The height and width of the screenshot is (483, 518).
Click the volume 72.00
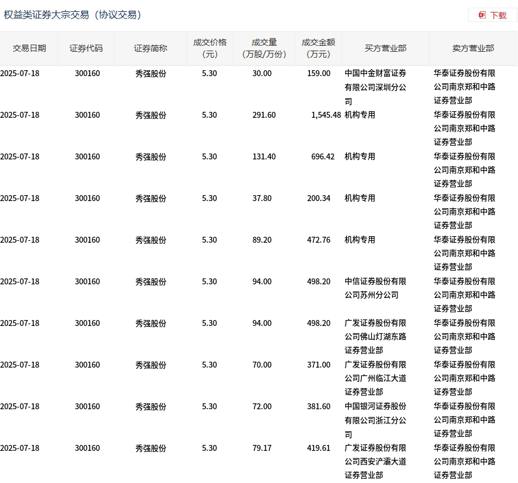pyautogui.click(x=262, y=407)
